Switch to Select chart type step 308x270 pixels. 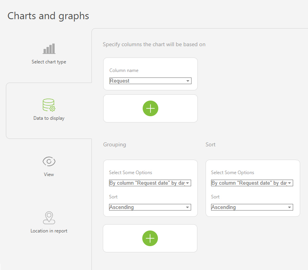(x=49, y=62)
